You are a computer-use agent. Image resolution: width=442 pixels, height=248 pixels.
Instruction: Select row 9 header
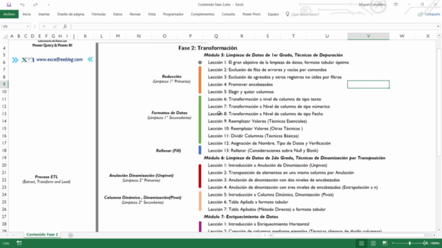pyautogui.click(x=4, y=84)
